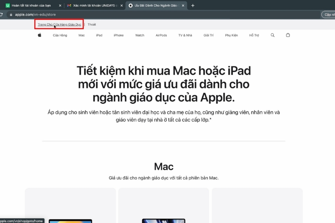Switch to Xác minh tài khoản UNiDAYS tab
Image resolution: width=335 pixels, height=223 pixels.
[x=93, y=6]
